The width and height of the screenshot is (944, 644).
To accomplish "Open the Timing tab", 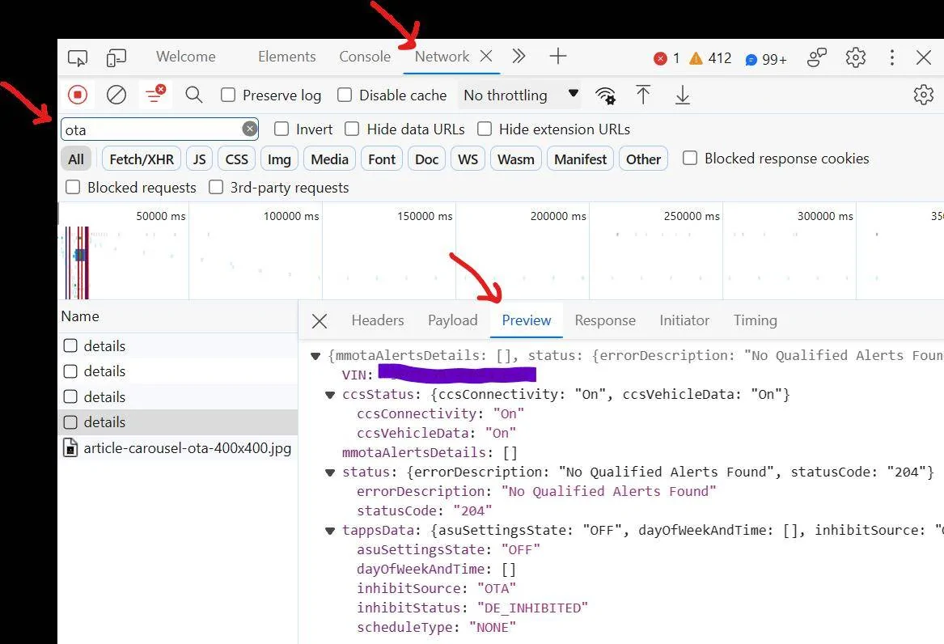I will 755,321.
